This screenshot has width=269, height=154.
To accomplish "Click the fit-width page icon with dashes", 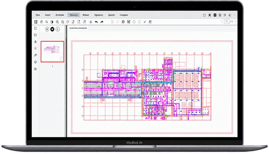I will coord(79,22).
